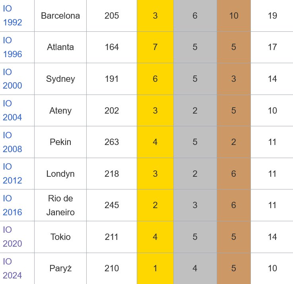This screenshot has width=293, height=284.
Task: Open the IO 2004 link
Action: 12,110
